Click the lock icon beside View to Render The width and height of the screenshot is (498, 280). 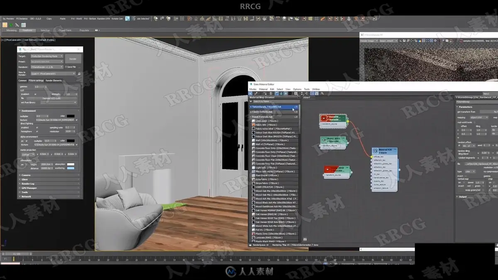point(79,74)
